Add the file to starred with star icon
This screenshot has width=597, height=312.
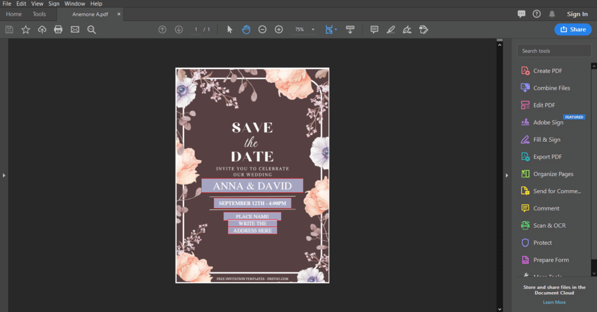pos(26,29)
